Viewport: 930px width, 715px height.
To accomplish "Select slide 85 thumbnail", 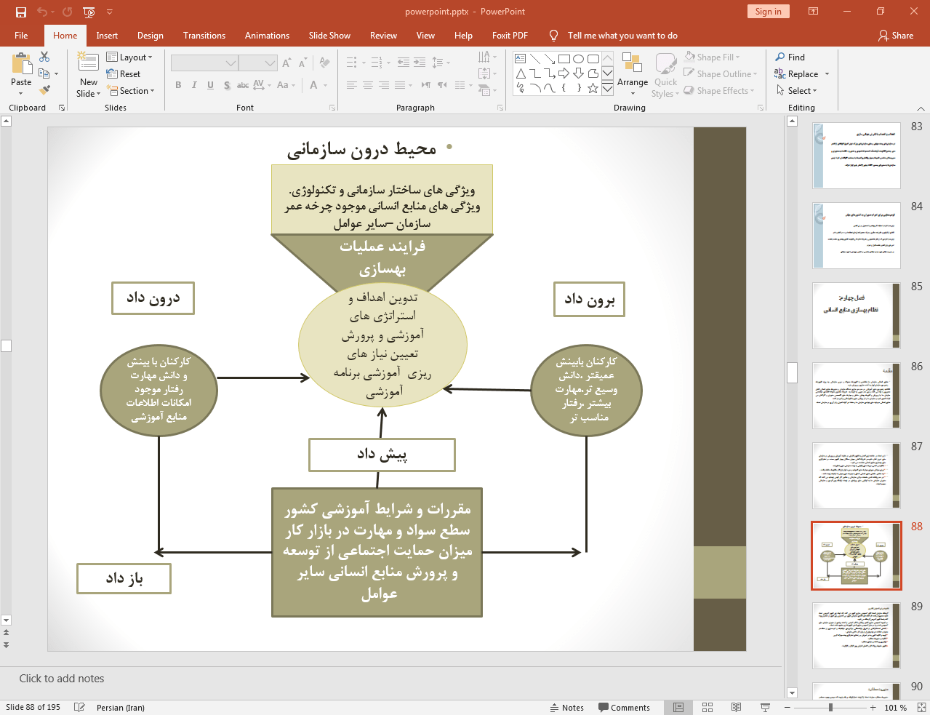I will 856,316.
